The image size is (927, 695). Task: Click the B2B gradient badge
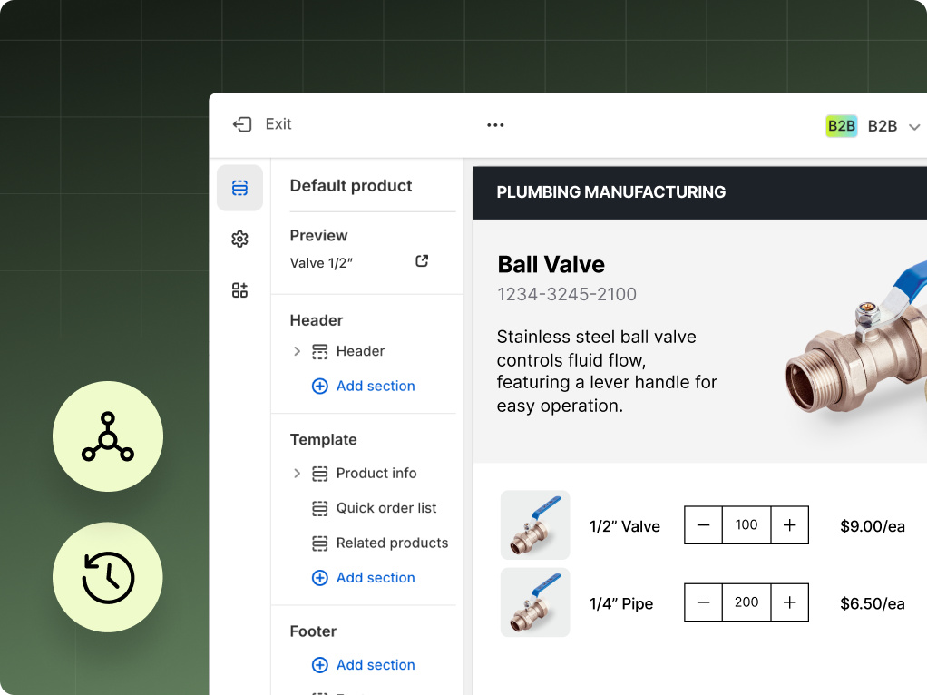point(841,126)
